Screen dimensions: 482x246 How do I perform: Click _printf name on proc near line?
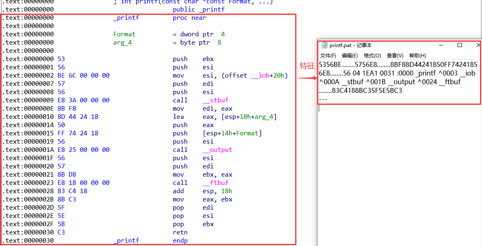[x=126, y=18]
